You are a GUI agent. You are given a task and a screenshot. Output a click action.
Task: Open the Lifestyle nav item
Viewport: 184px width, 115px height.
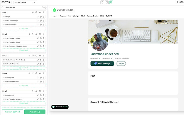(76, 16)
